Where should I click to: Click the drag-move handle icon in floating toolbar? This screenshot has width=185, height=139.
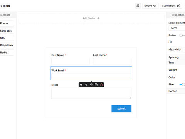91,85
